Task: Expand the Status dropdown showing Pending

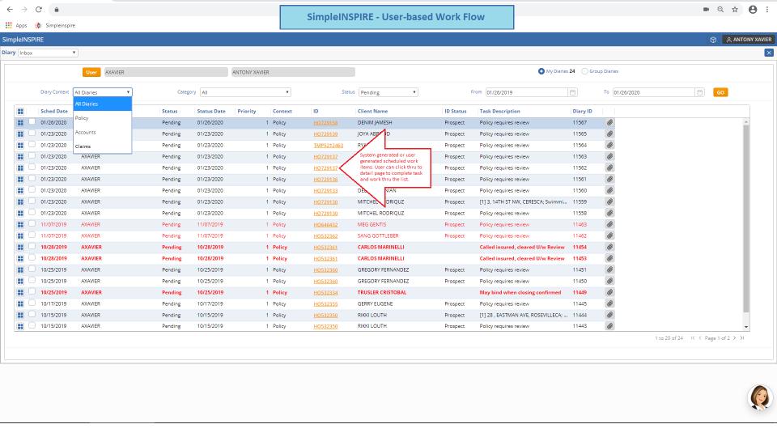Action: [x=388, y=92]
